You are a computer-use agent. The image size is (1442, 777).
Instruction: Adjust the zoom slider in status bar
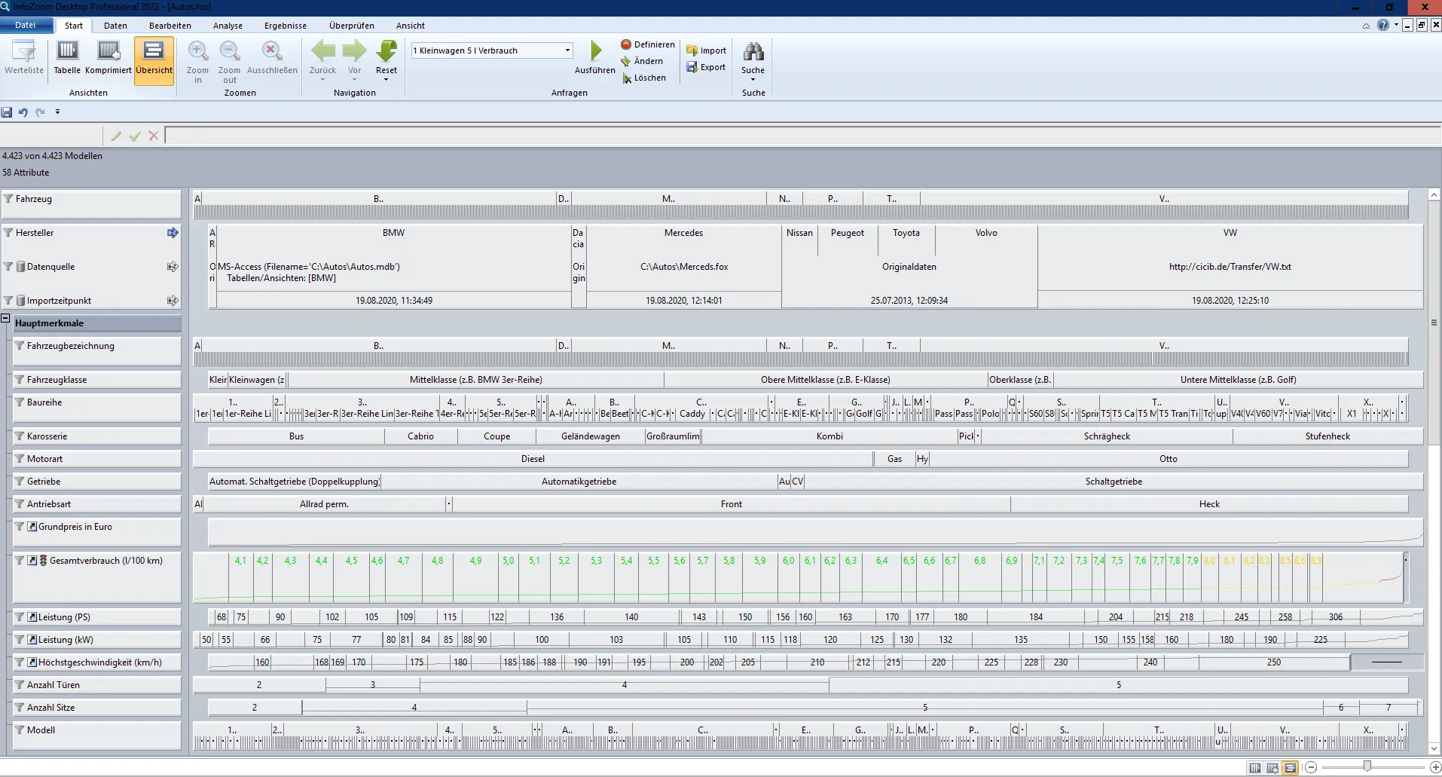coord(1367,767)
